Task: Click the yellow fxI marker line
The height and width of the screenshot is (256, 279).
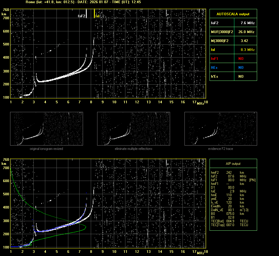Action: click(x=95, y=14)
